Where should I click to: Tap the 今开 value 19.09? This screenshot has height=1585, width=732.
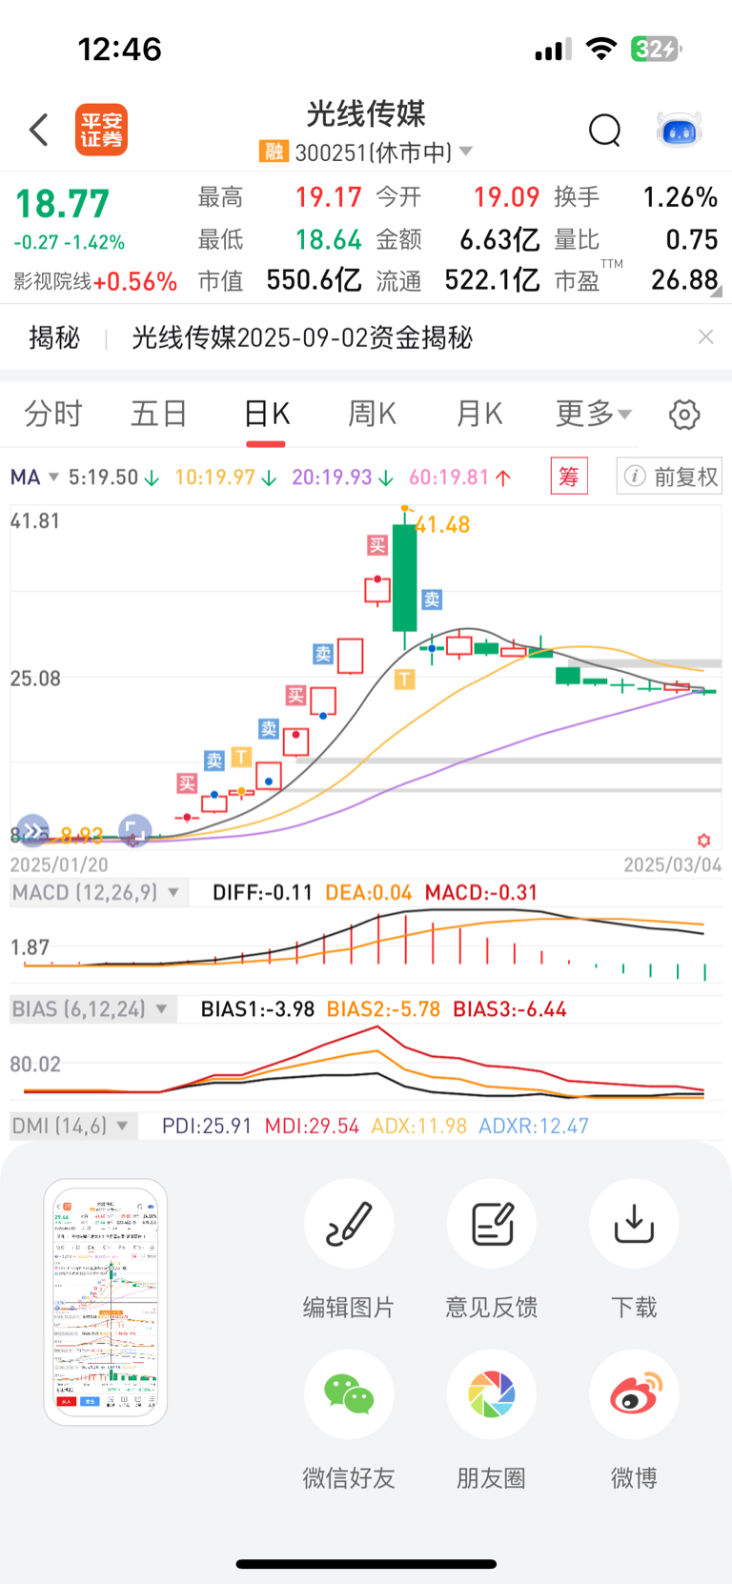click(x=507, y=197)
